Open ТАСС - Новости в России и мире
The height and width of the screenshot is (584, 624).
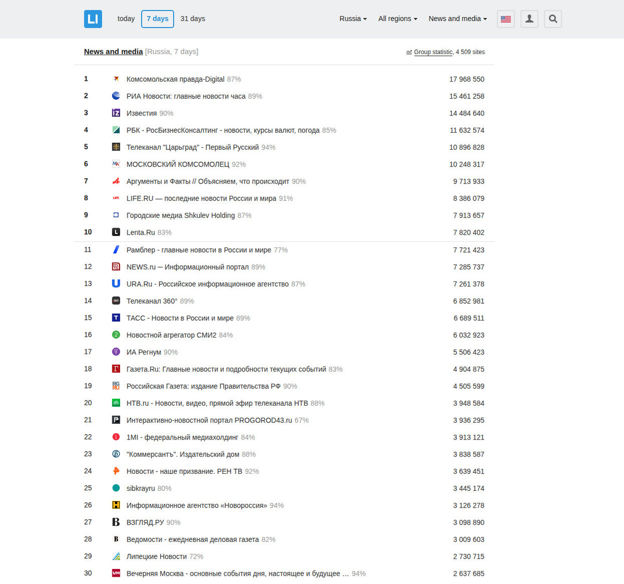click(x=180, y=318)
